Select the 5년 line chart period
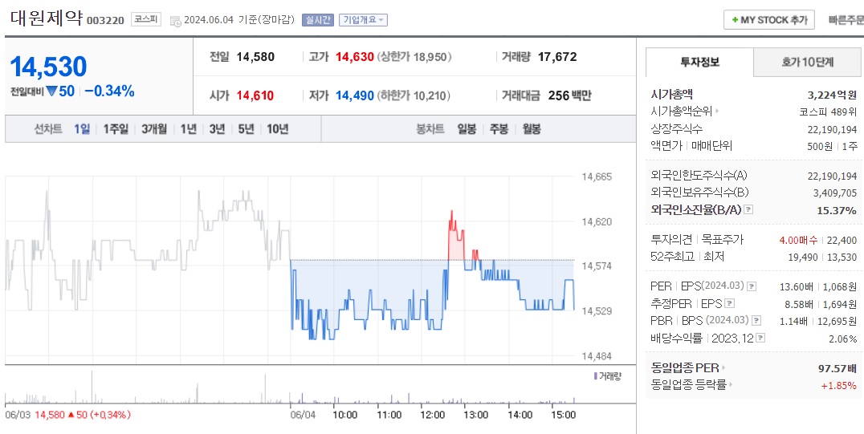Viewport: 864px width, 434px height. [x=246, y=129]
